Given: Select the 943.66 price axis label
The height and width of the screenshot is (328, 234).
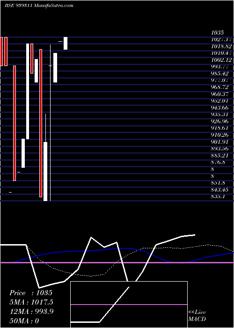Looking at the screenshot, I should click(219, 108).
